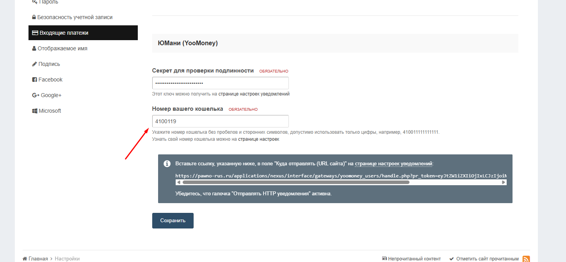Open the страница настроек уведомлений link under secret field

(254, 94)
